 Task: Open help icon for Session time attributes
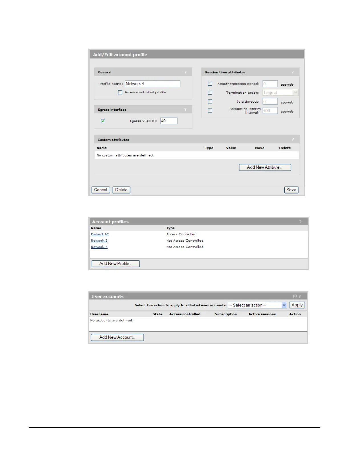click(293, 72)
